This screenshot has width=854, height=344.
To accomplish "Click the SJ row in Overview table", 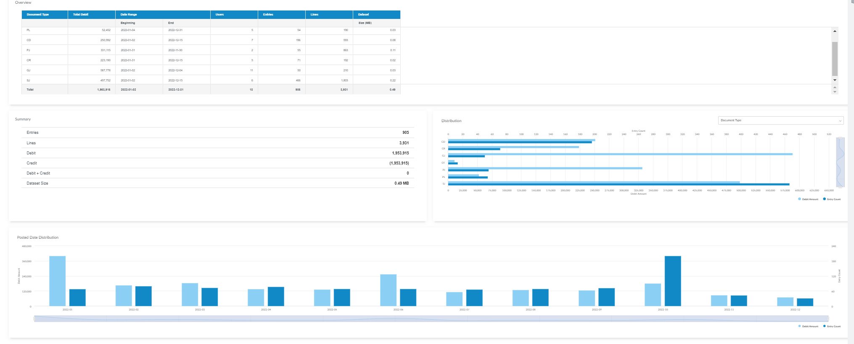I will click(210, 80).
